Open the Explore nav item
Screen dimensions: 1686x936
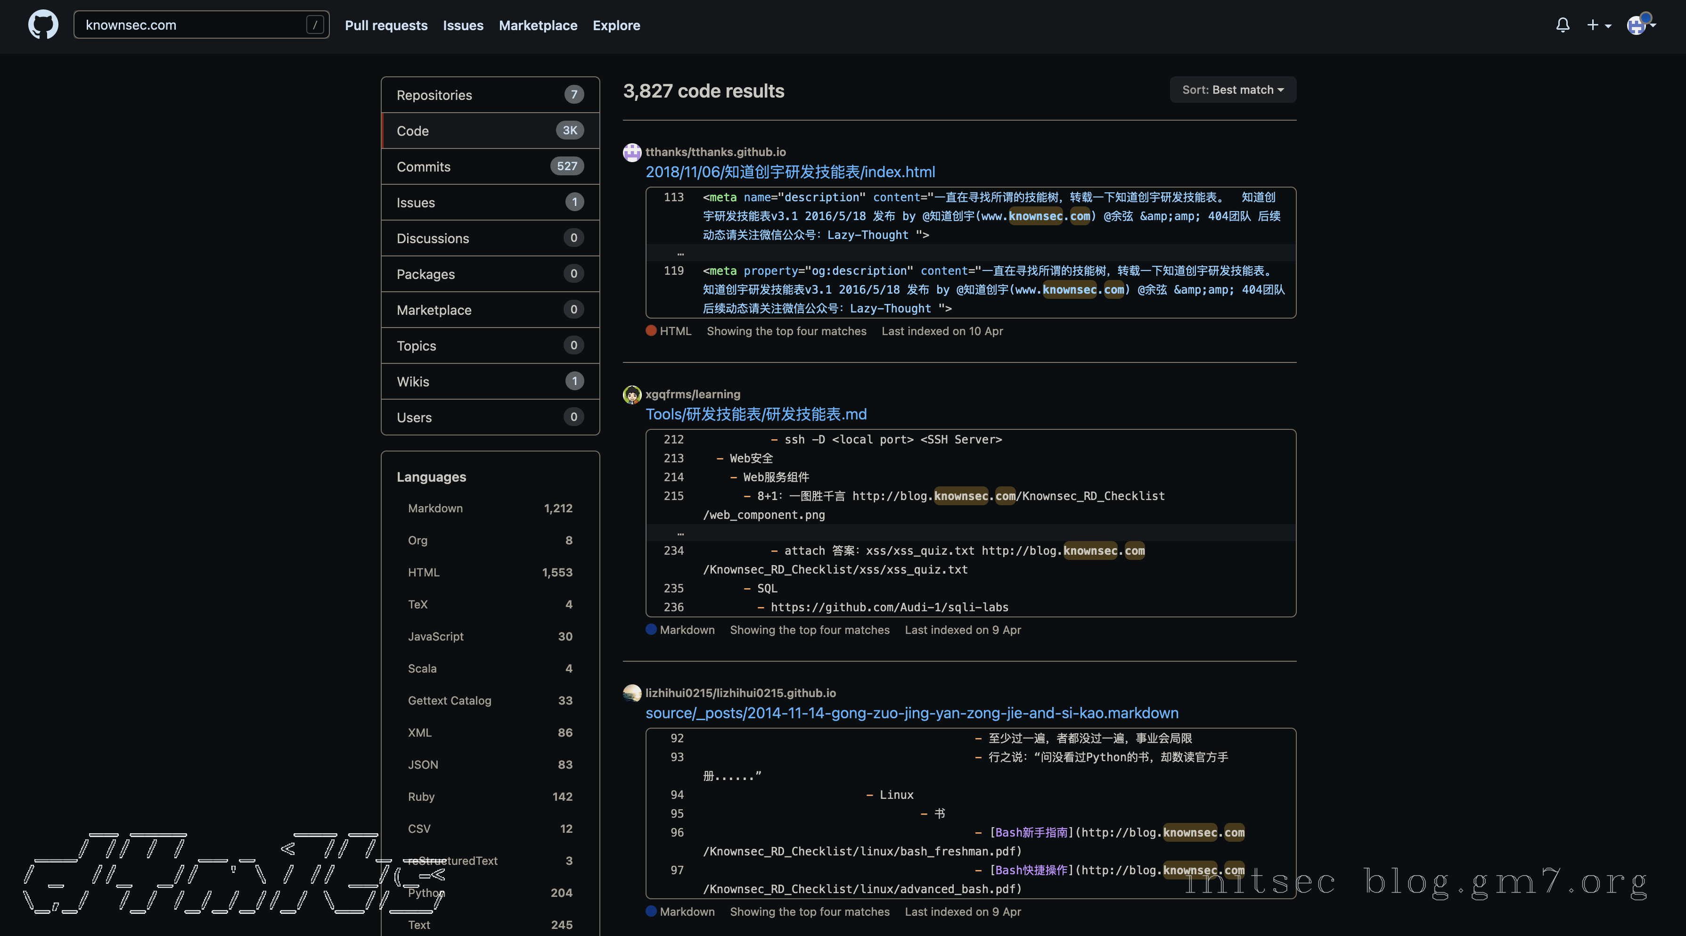point(616,25)
